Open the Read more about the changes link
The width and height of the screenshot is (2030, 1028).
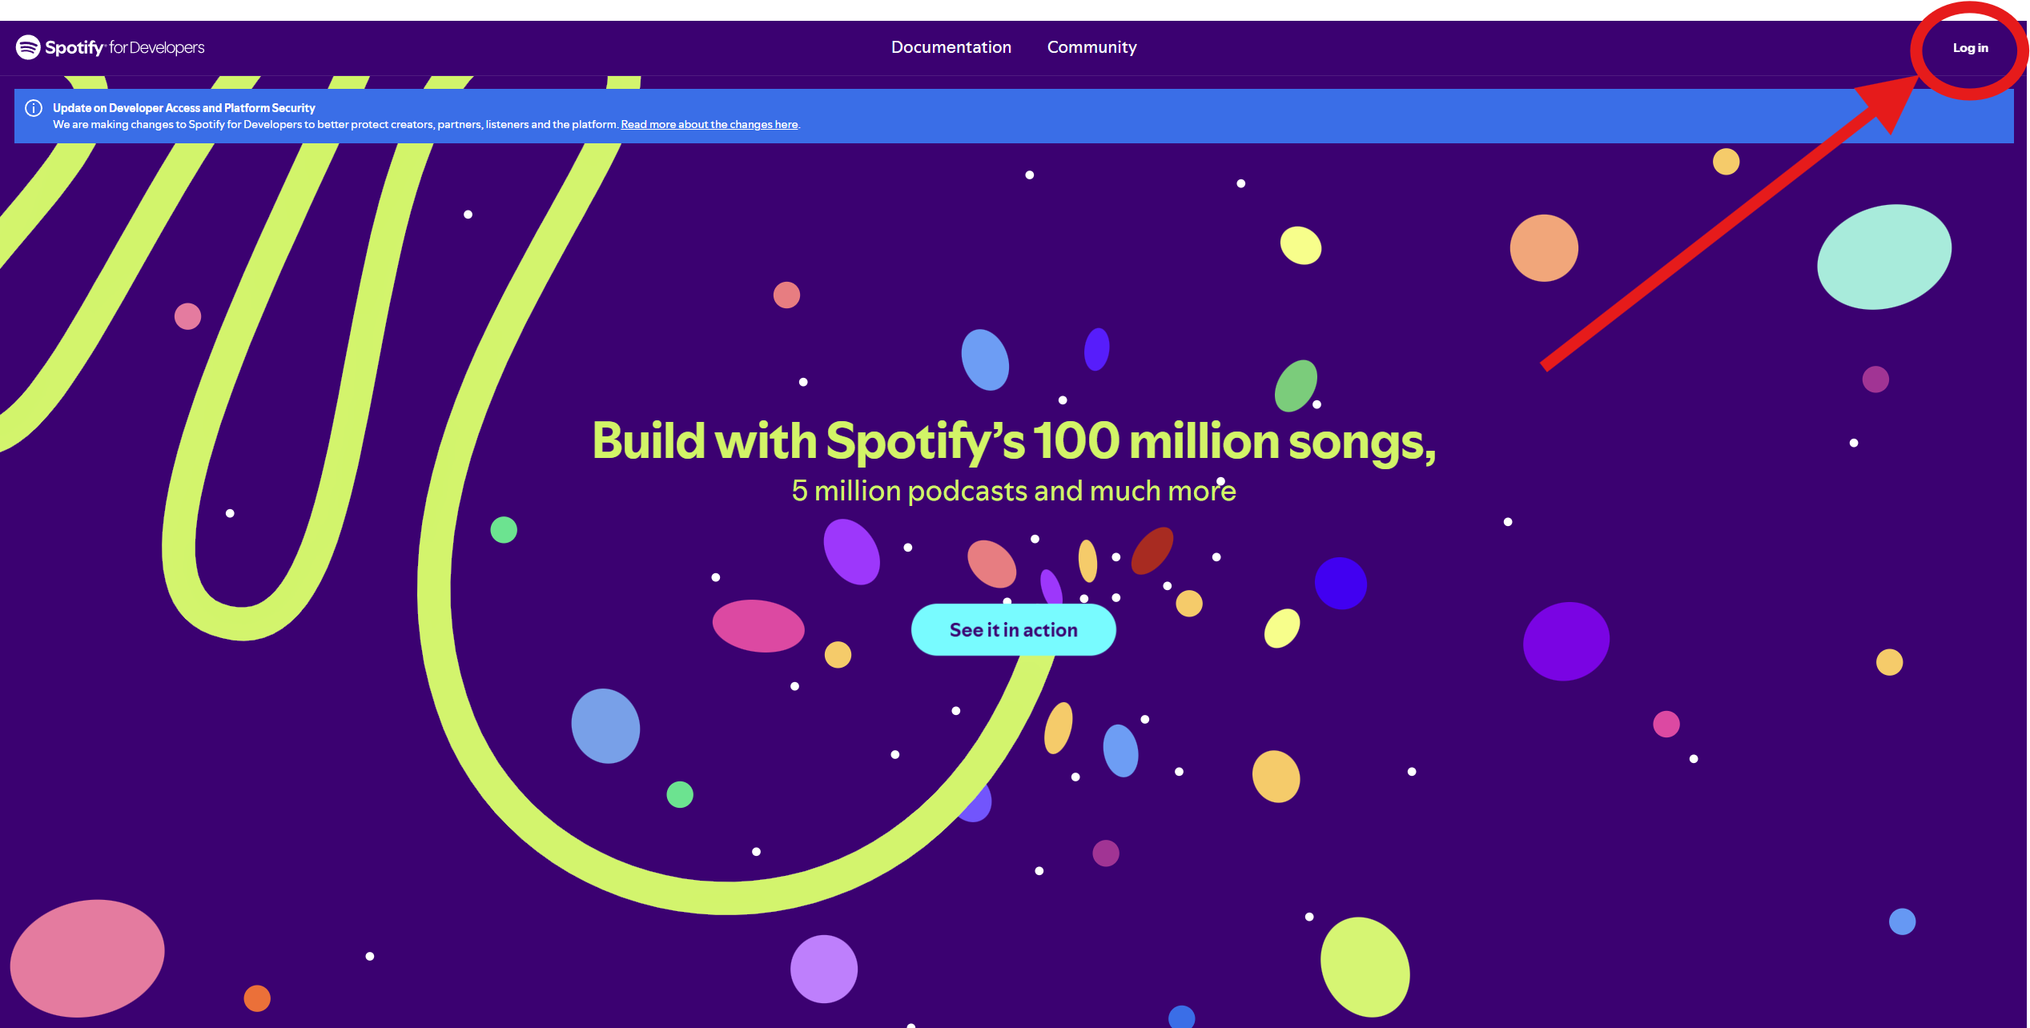coord(709,125)
